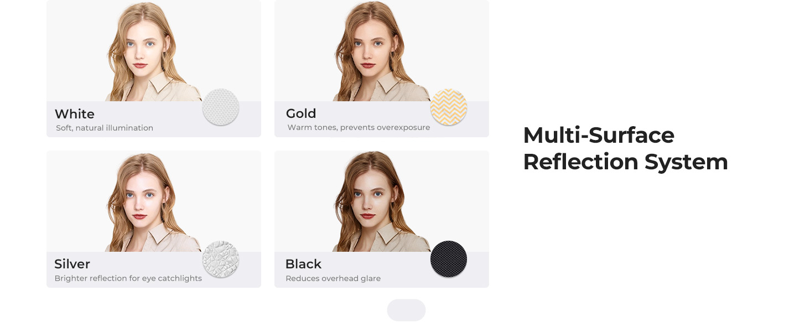
Task: Click "Soft, natural illumination" description text
Action: [105, 128]
